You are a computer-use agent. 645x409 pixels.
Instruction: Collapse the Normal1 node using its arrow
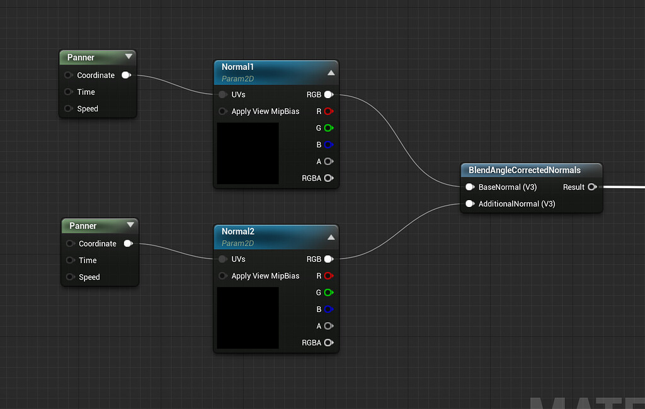pyautogui.click(x=331, y=72)
